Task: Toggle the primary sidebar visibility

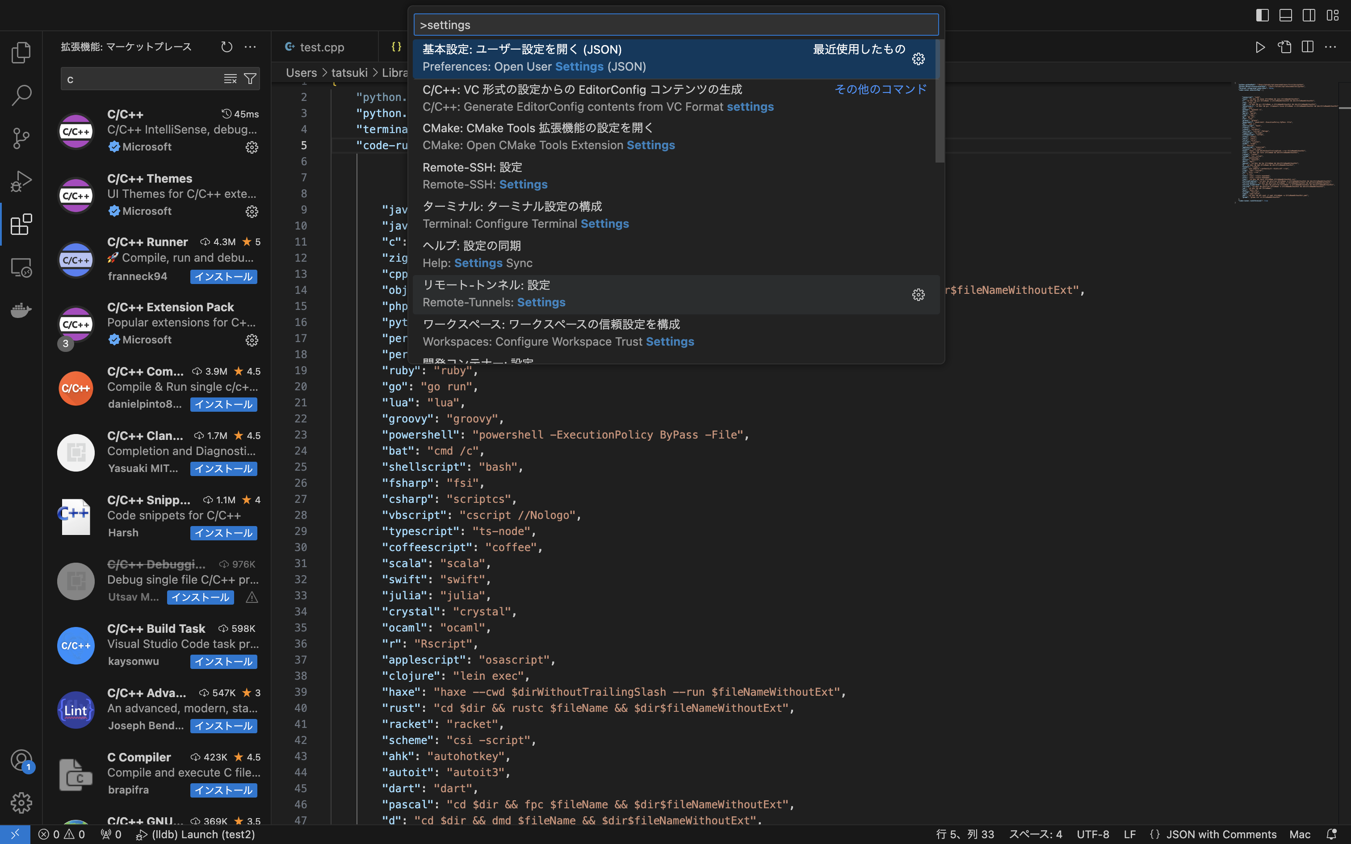Action: point(1262,15)
